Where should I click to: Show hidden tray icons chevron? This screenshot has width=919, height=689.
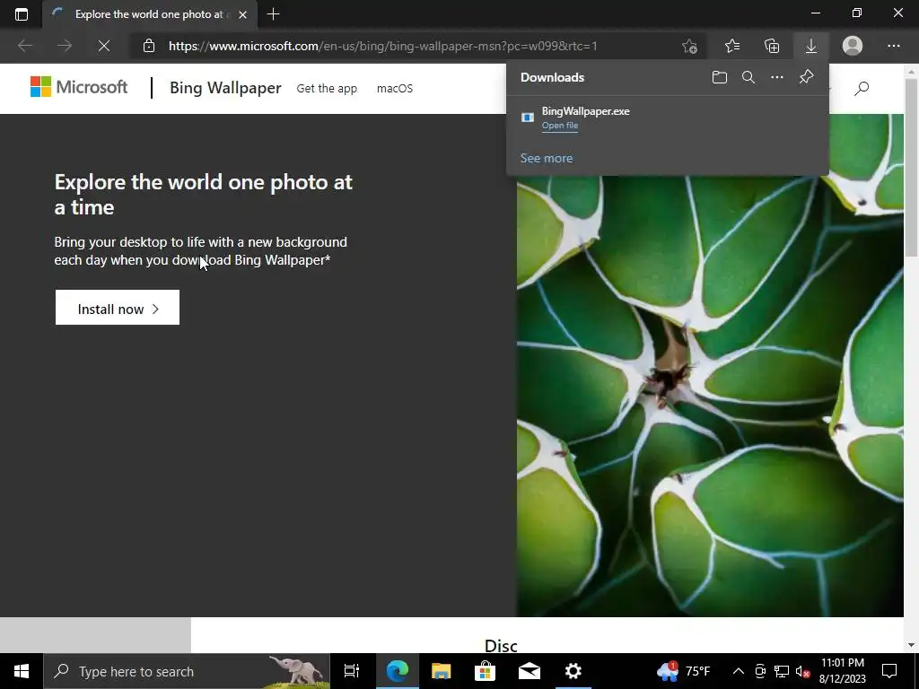(x=739, y=671)
